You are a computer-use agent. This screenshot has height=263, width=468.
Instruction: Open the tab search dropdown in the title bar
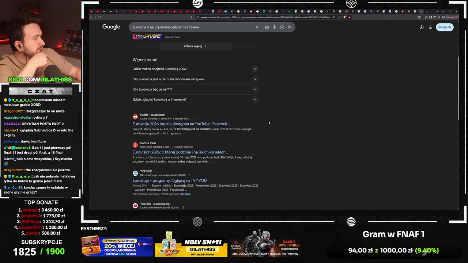point(437,11)
